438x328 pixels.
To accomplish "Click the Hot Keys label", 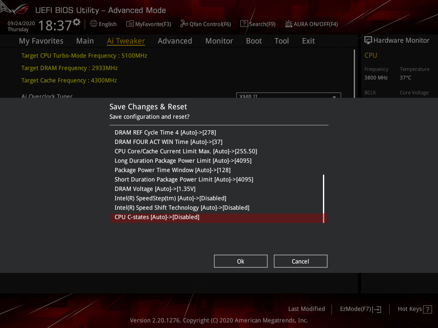I will pos(410,309).
